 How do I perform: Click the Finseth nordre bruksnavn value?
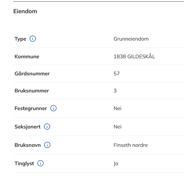131,145
